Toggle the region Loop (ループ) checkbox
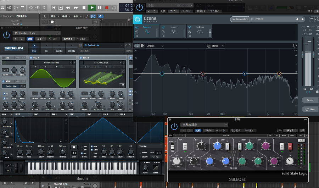The width and height of the screenshot is (319, 188). coord(21,24)
